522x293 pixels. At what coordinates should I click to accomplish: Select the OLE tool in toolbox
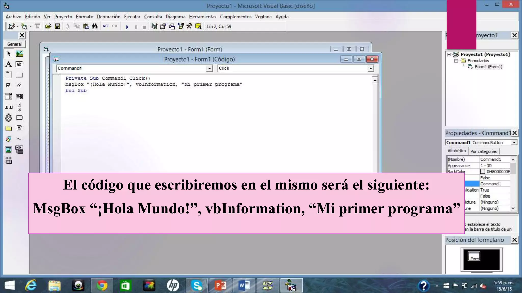(x=9, y=160)
